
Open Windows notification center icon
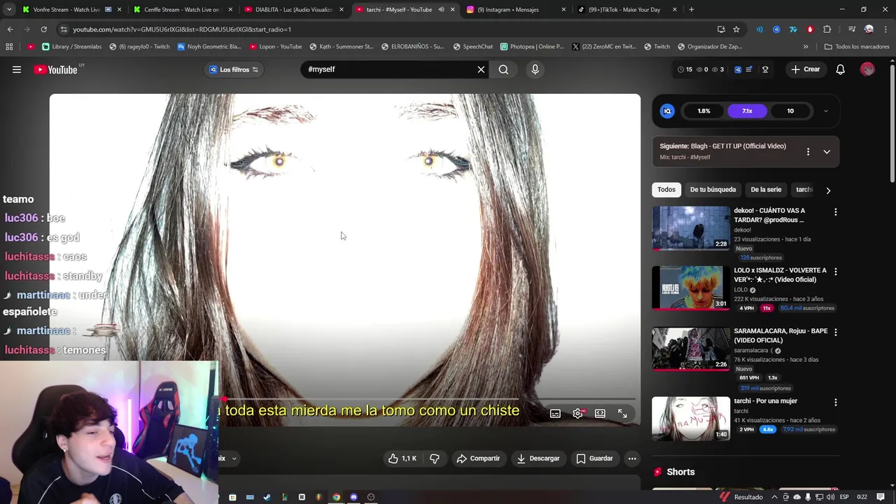(x=881, y=497)
